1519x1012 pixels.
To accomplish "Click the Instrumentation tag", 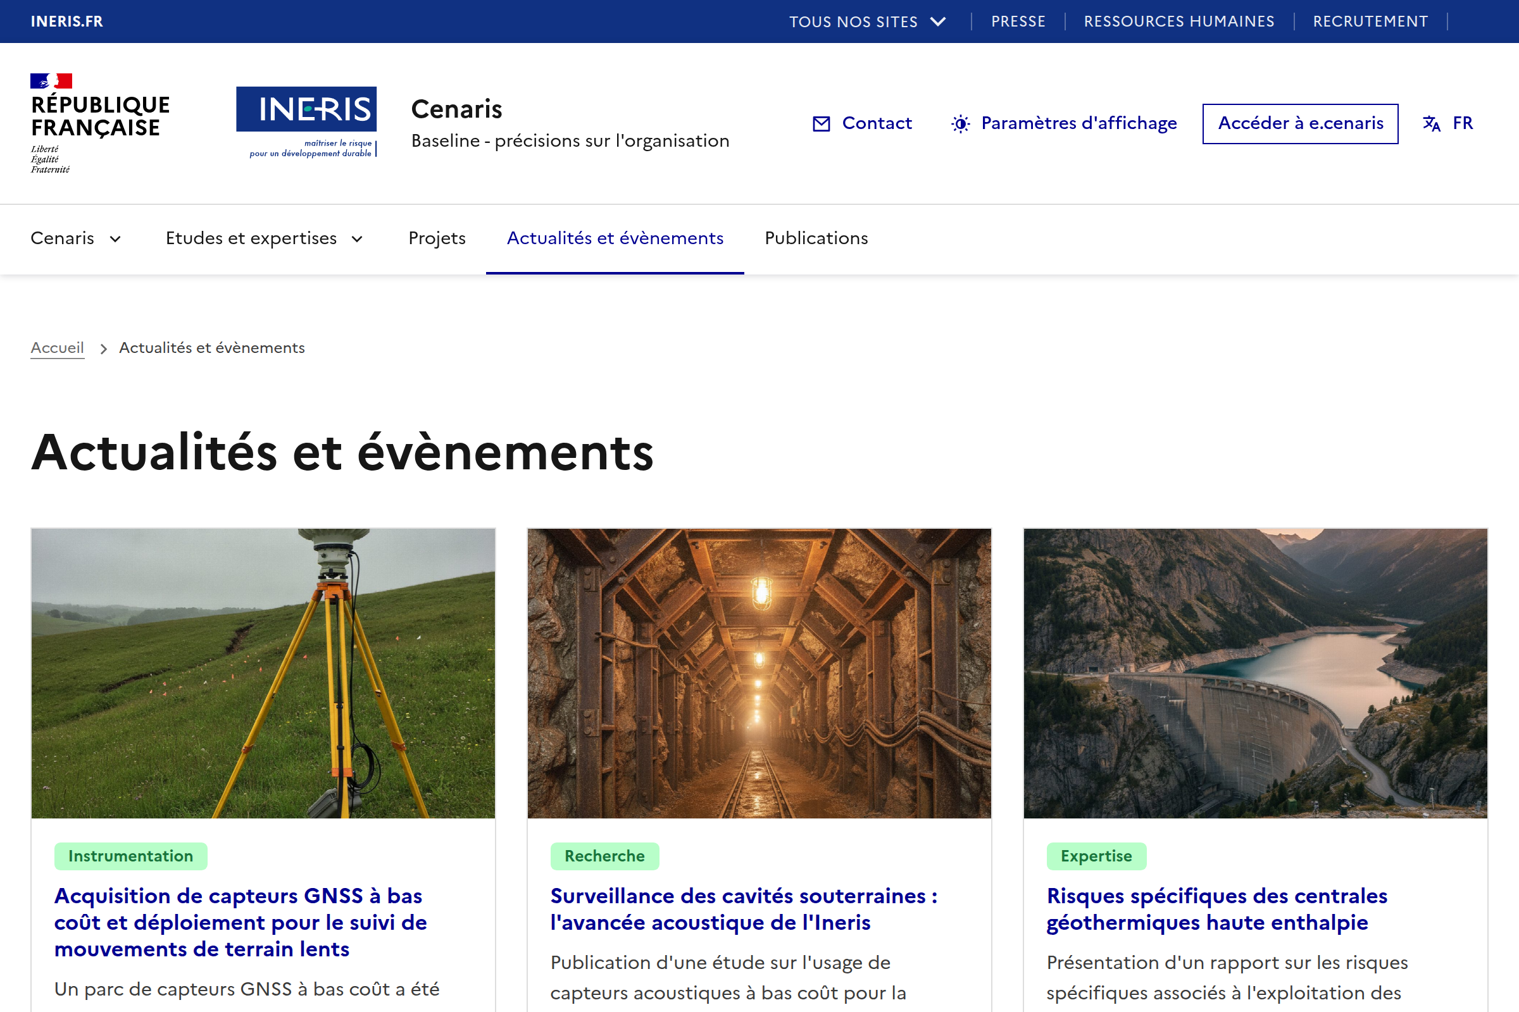I will [130, 856].
